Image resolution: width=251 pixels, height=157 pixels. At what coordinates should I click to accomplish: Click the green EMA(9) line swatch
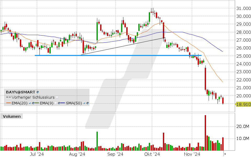[37, 103]
